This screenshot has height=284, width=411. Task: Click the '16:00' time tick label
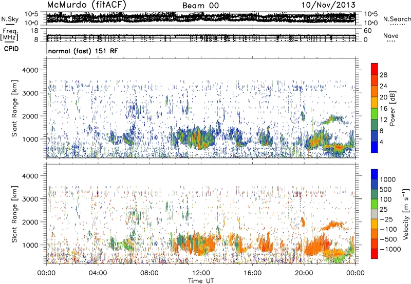click(x=252, y=273)
